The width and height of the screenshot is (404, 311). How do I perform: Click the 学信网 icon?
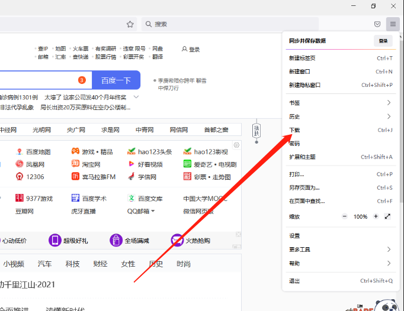[x=132, y=176]
